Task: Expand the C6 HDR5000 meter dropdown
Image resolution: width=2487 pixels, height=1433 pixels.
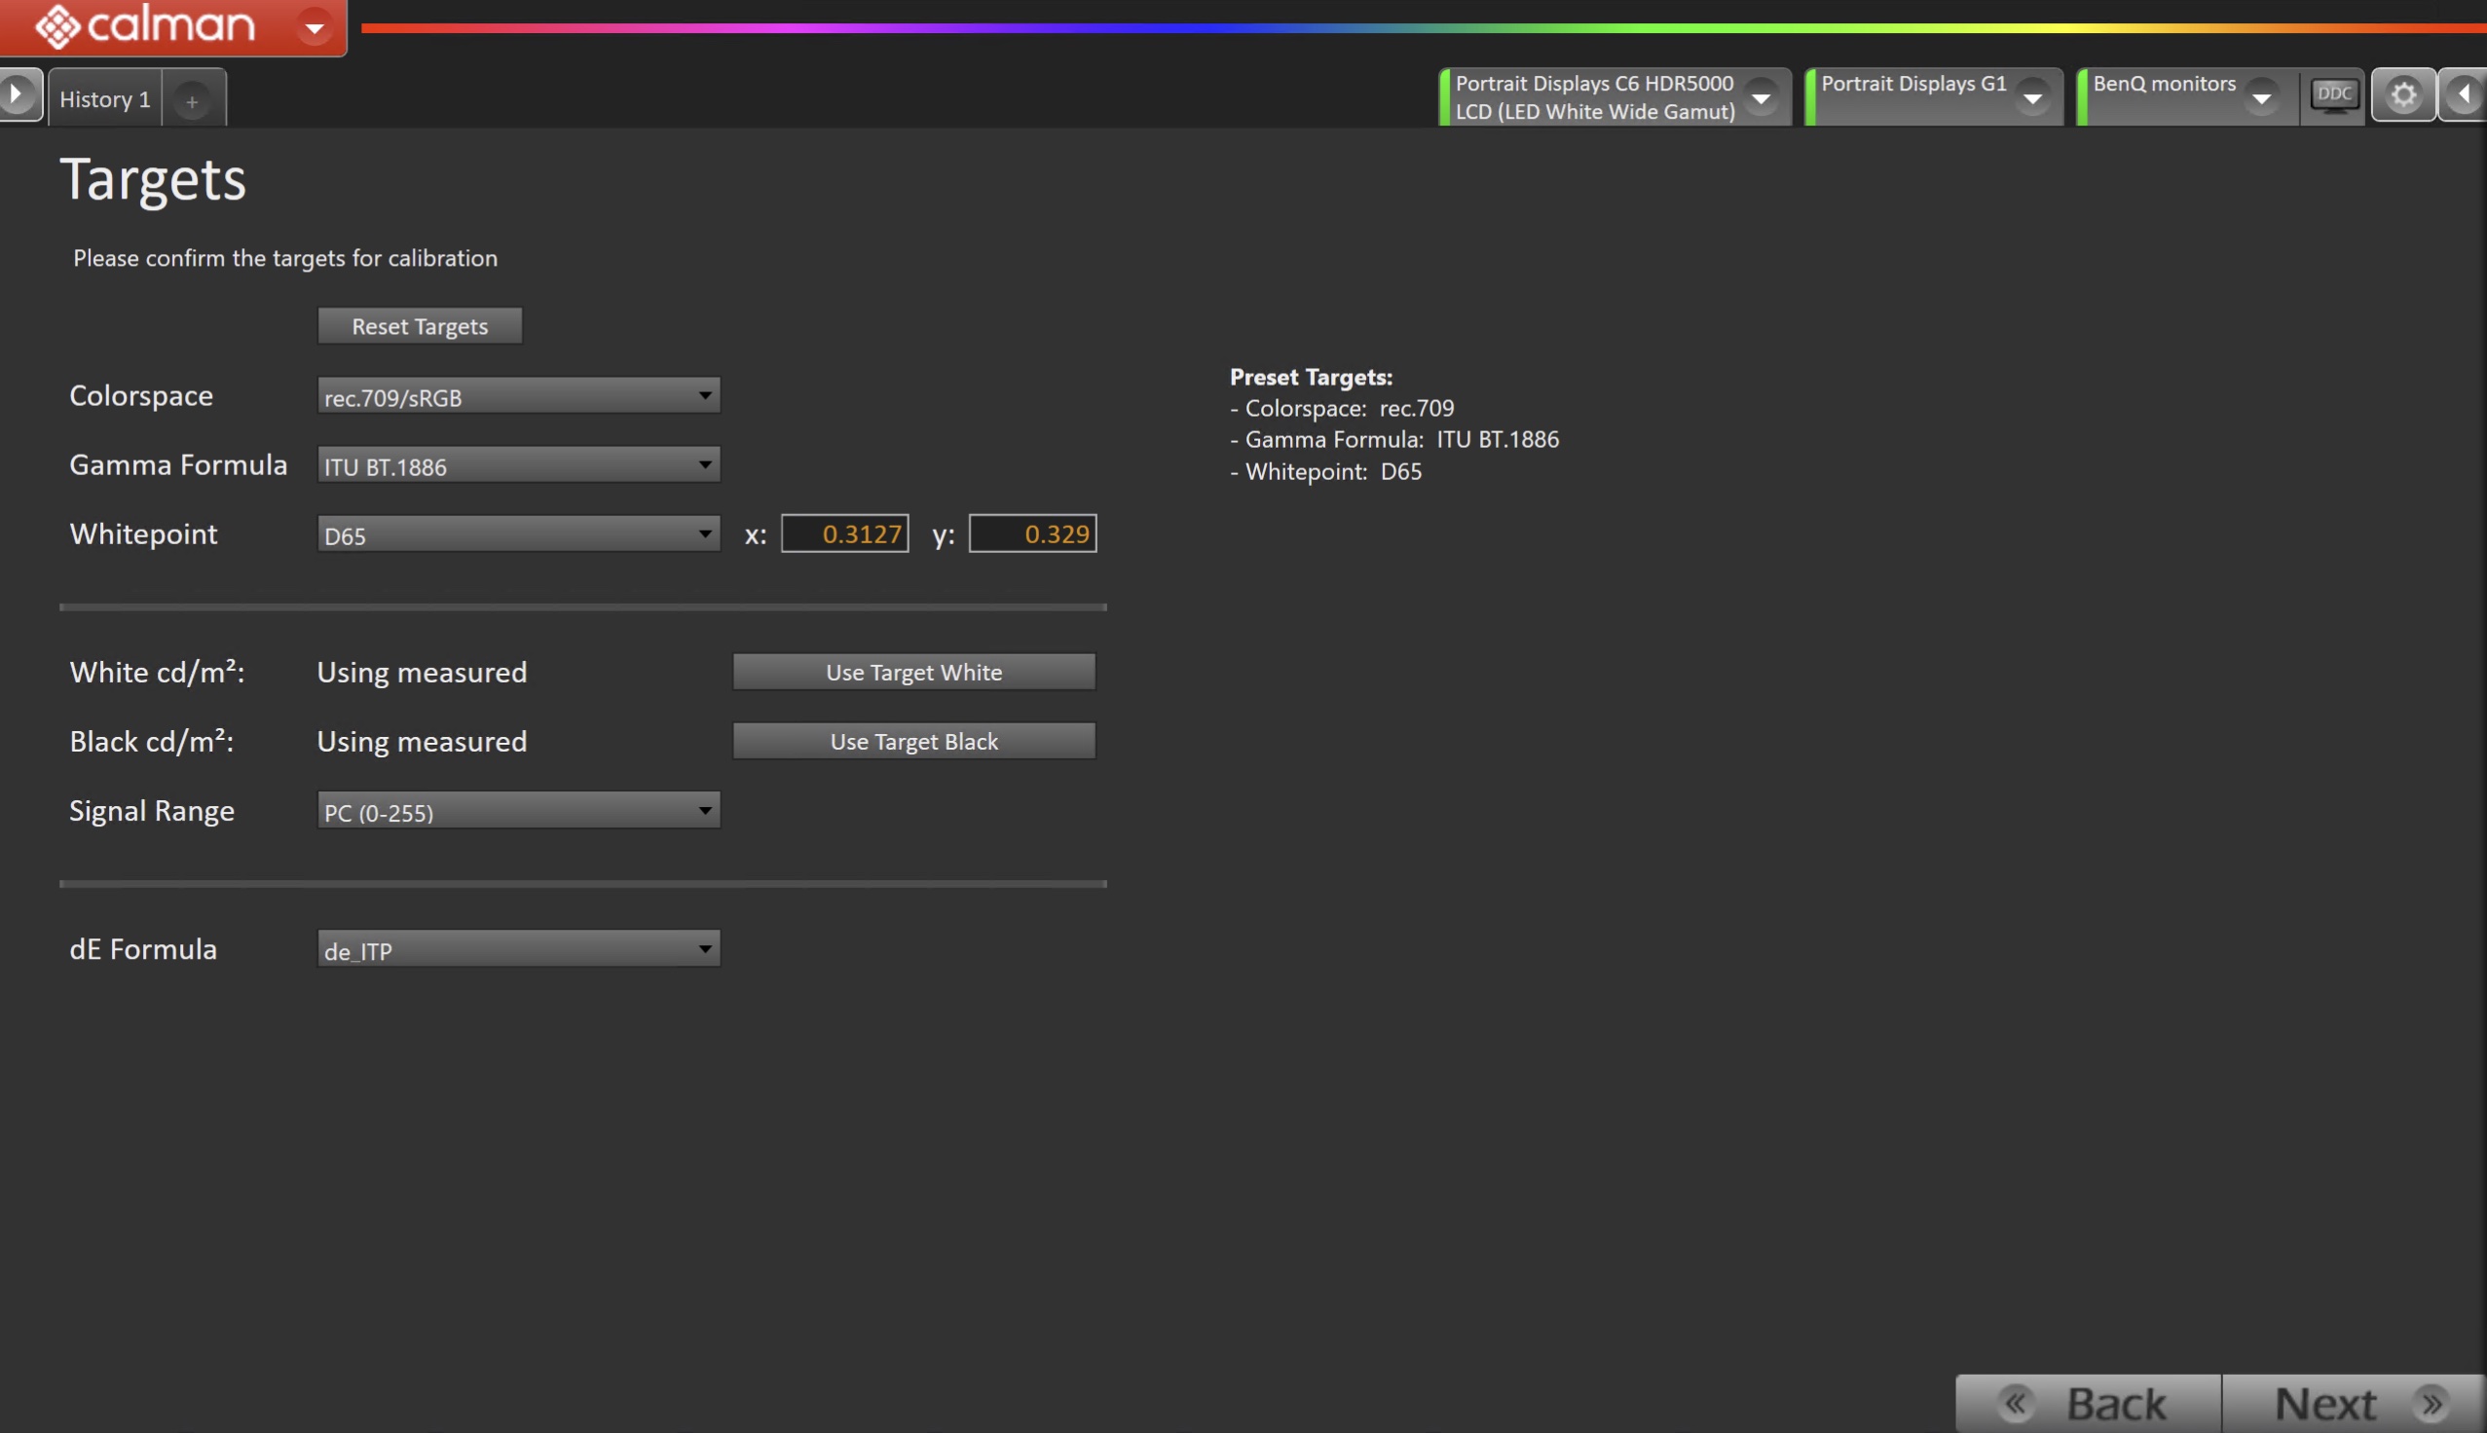Action: (x=1761, y=97)
